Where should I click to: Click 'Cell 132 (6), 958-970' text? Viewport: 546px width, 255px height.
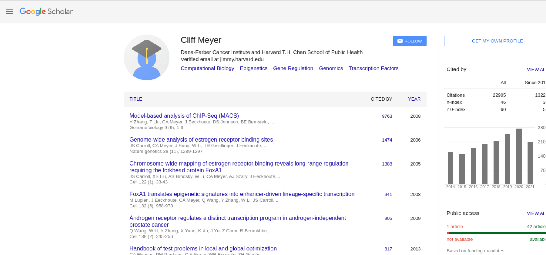(151, 206)
